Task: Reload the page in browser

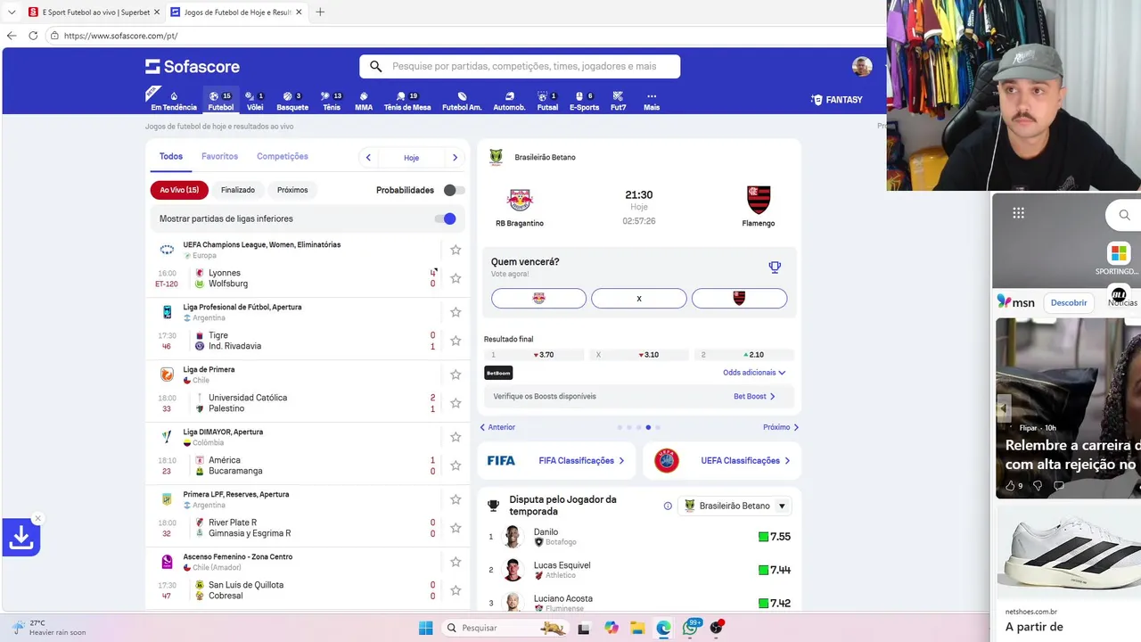Action: [x=33, y=36]
